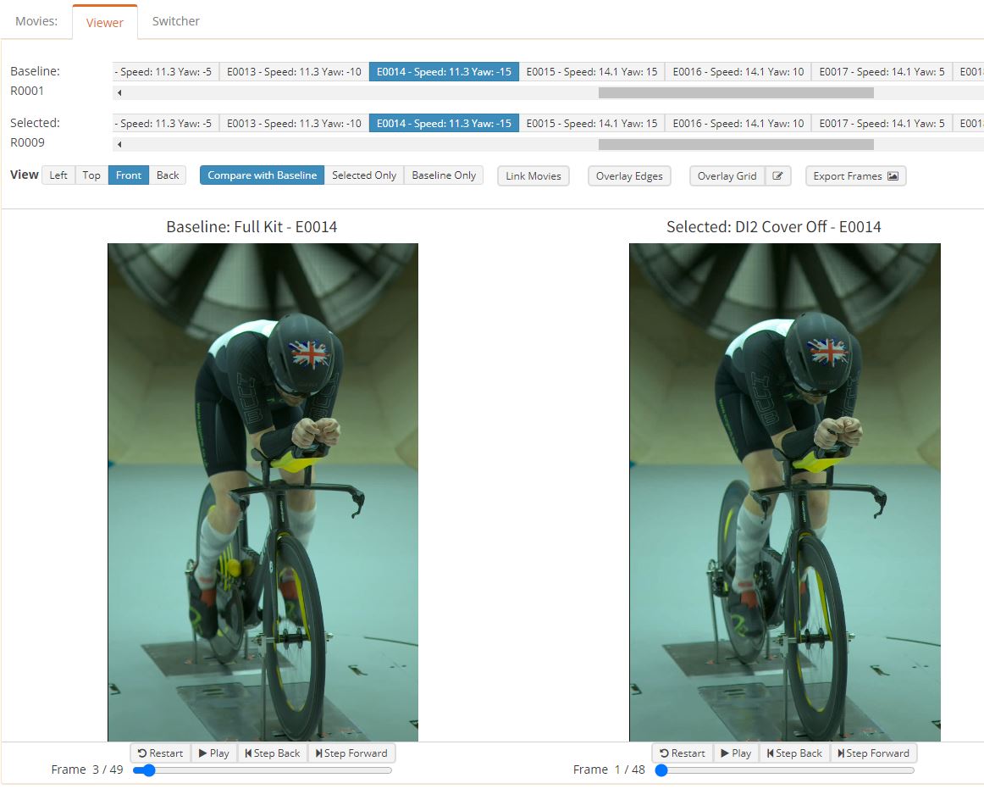The width and height of the screenshot is (984, 789).
Task: Step Forward the selected movie
Action: [873, 753]
